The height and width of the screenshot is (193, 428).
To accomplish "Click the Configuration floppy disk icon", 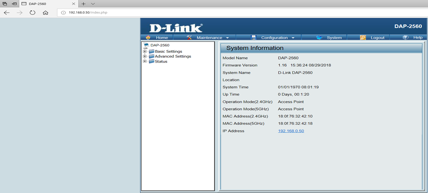I will click(x=253, y=38).
